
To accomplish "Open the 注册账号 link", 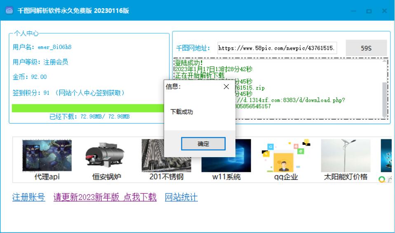I will pos(29,197).
